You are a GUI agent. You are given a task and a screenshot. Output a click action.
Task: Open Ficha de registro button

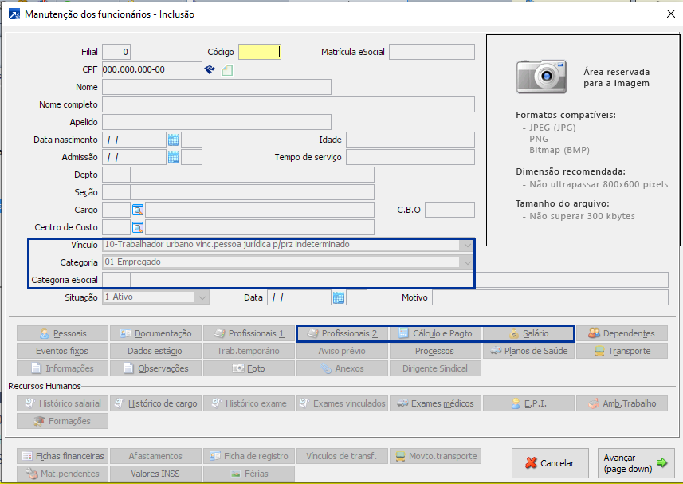click(x=249, y=456)
